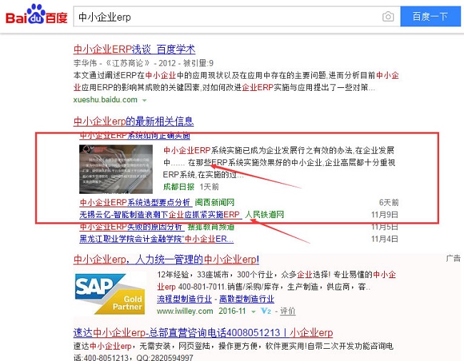Image resolution: width=464 pixels, height=361 pixels.
Task: Open 中小企业erp的最新相关信息 heading link
Action: coord(133,122)
